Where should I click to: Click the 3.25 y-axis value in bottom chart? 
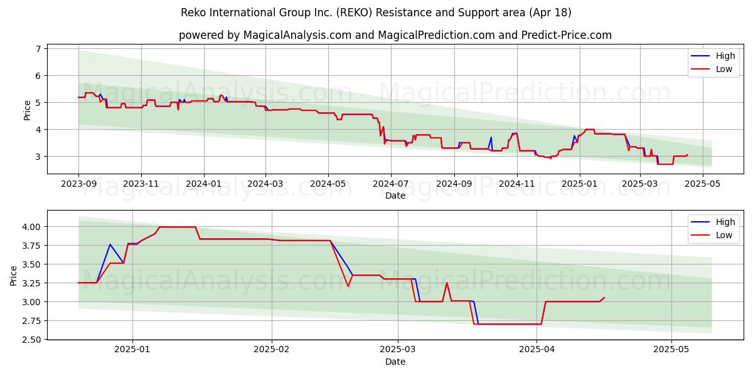pyautogui.click(x=32, y=283)
